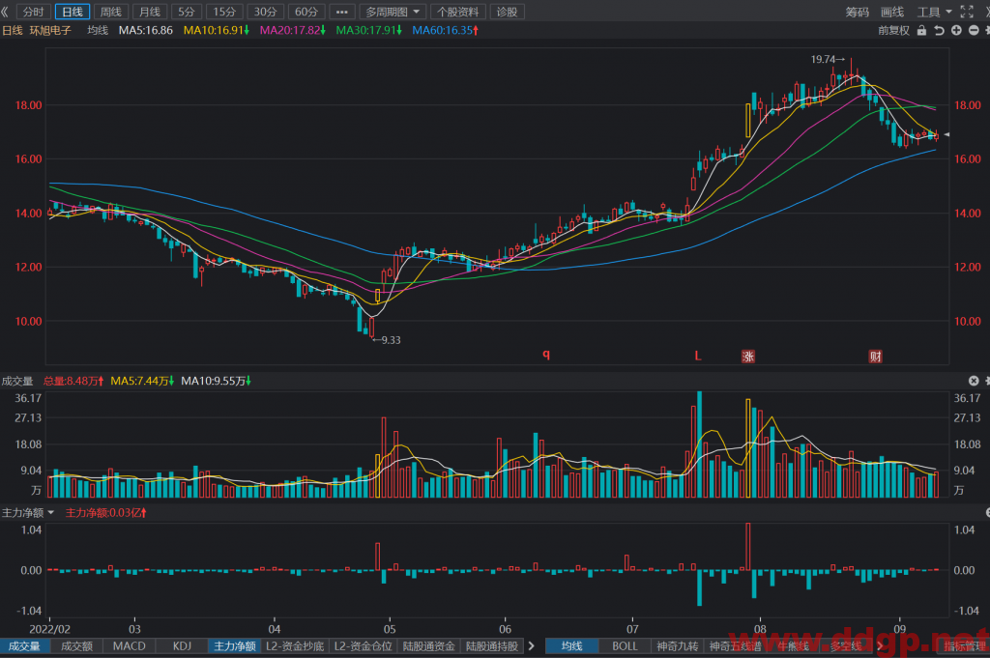The height and width of the screenshot is (658, 990).
Task: Select the 日线 daily period
Action: point(73,12)
